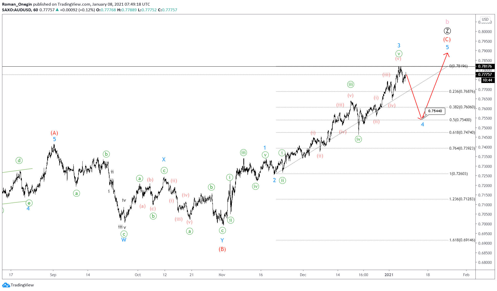Click the Roman_Onegin author name

17,4
